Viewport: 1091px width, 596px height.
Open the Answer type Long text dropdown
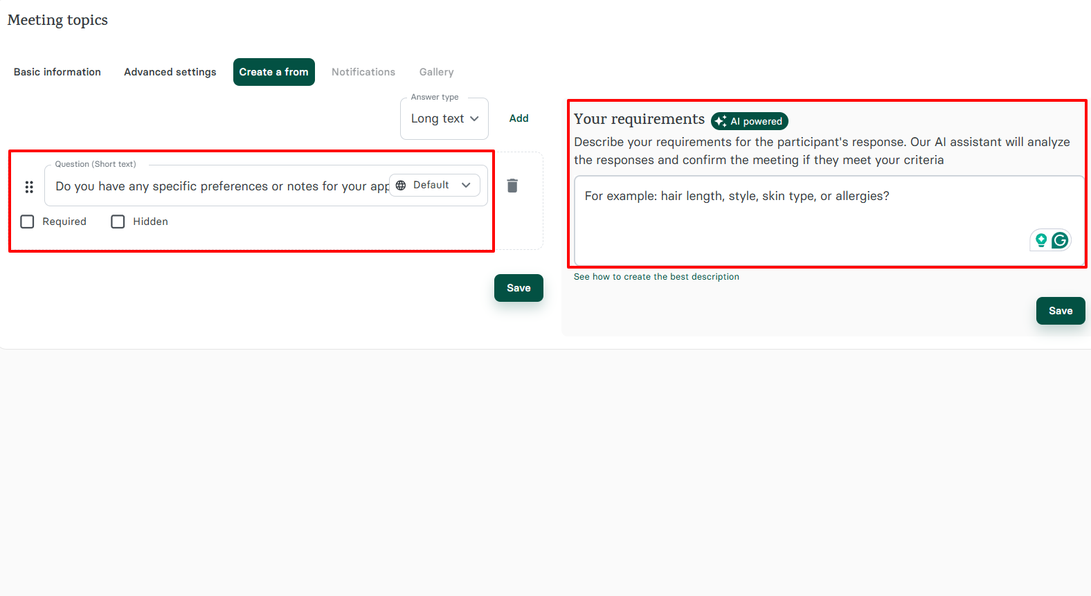[444, 119]
